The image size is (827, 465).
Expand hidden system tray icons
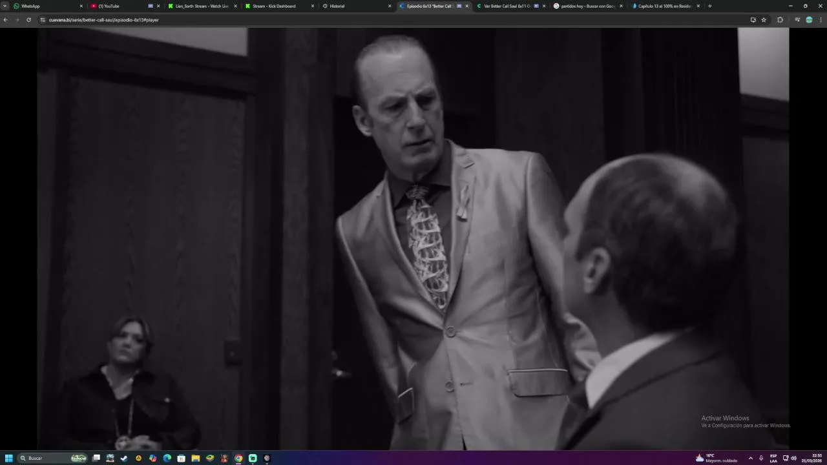(x=750, y=458)
